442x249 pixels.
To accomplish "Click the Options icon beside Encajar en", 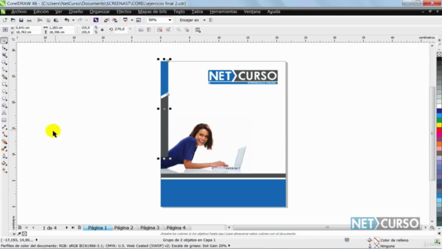I will (x=211, y=20).
